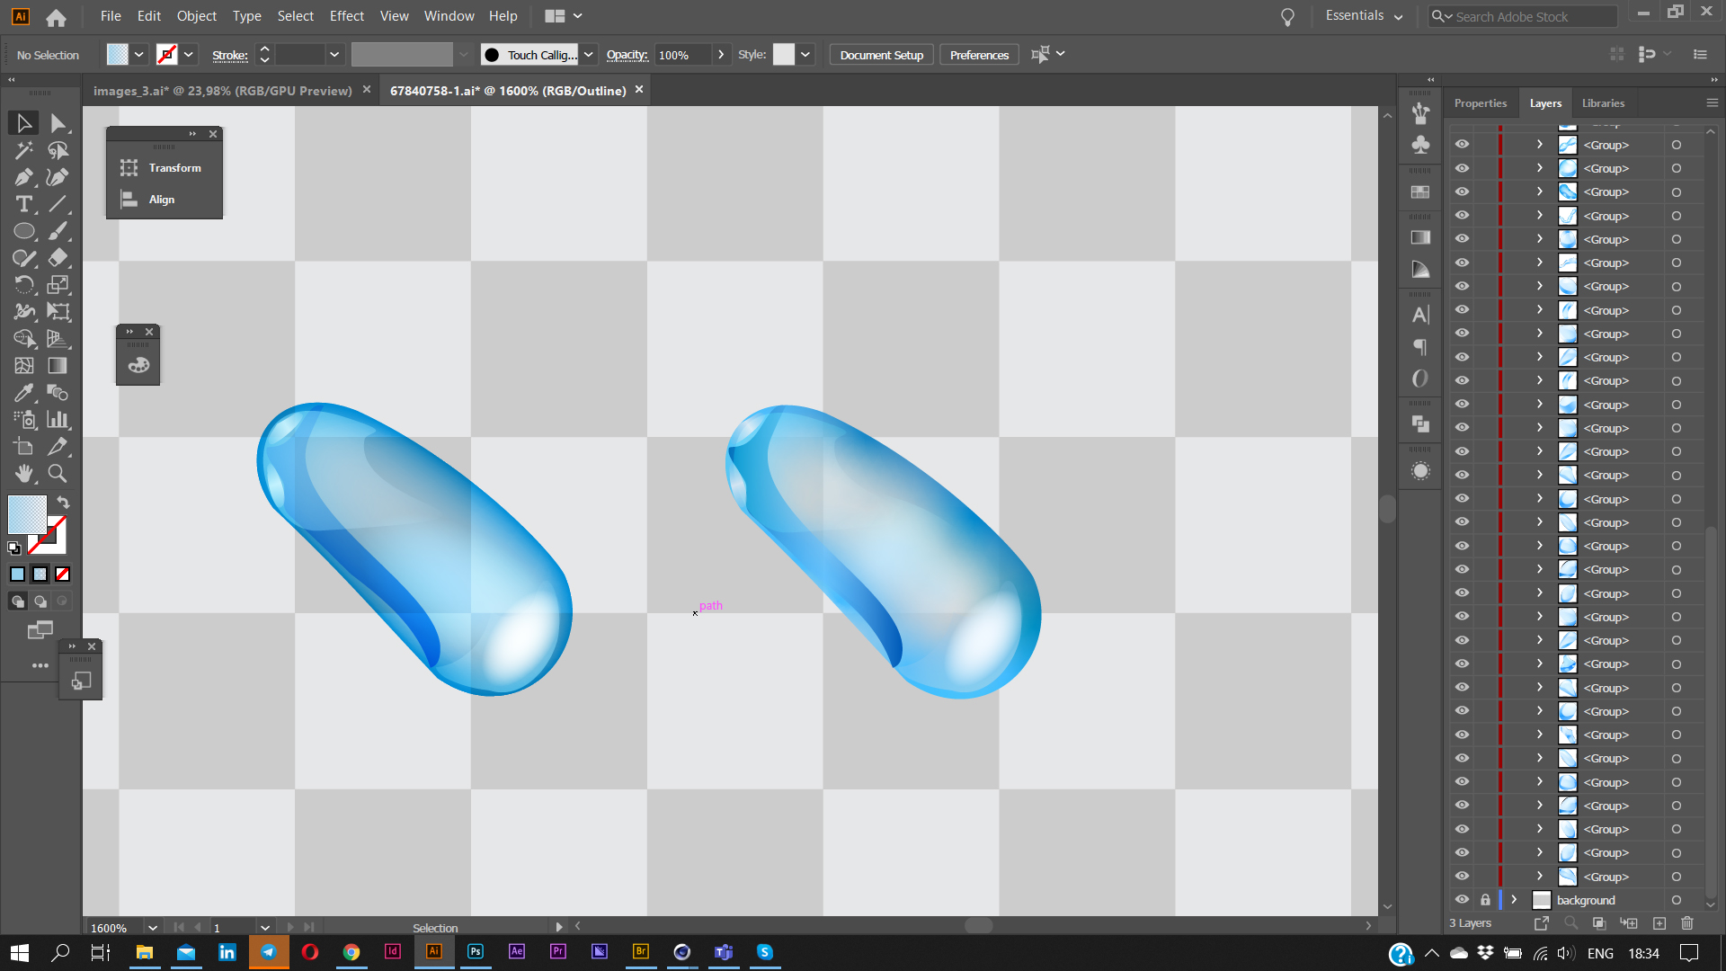Open Preferences
The width and height of the screenshot is (1726, 971).
click(x=978, y=54)
